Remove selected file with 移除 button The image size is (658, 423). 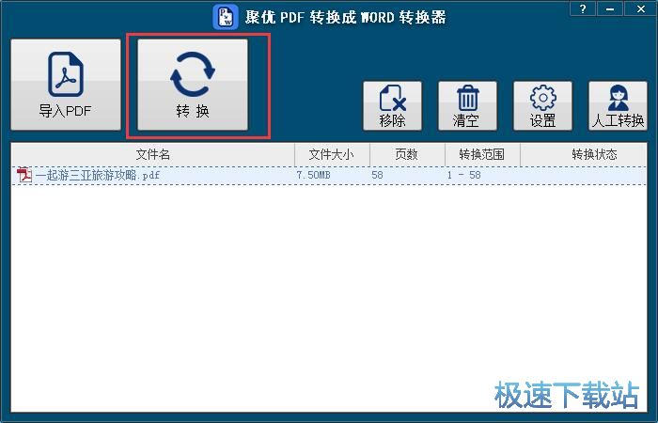[392, 105]
